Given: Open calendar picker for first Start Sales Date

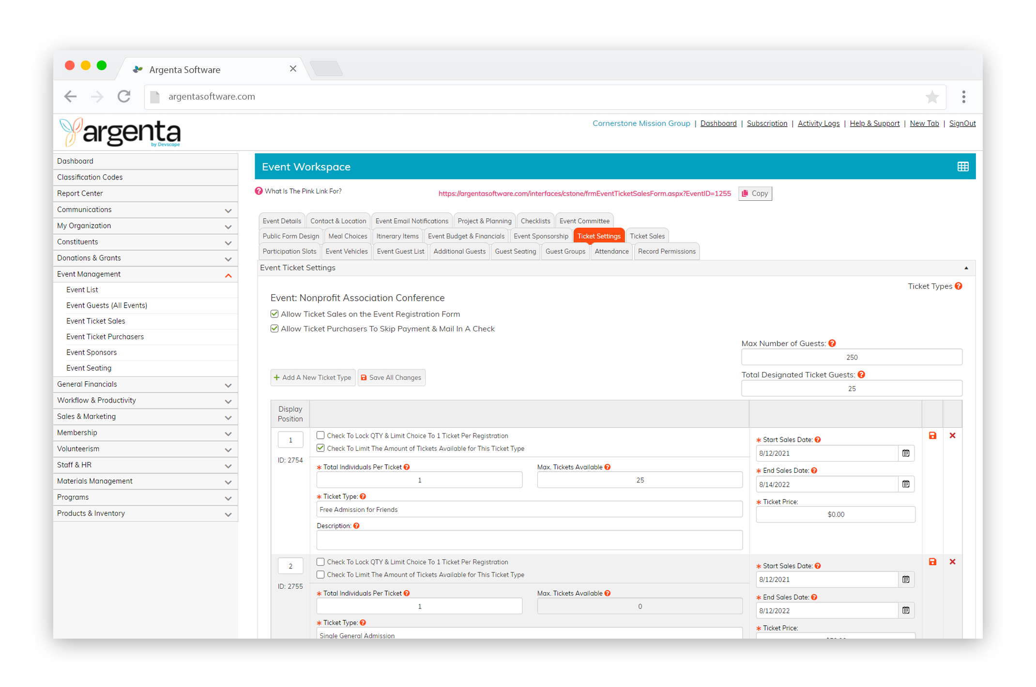Looking at the screenshot, I should coord(906,453).
